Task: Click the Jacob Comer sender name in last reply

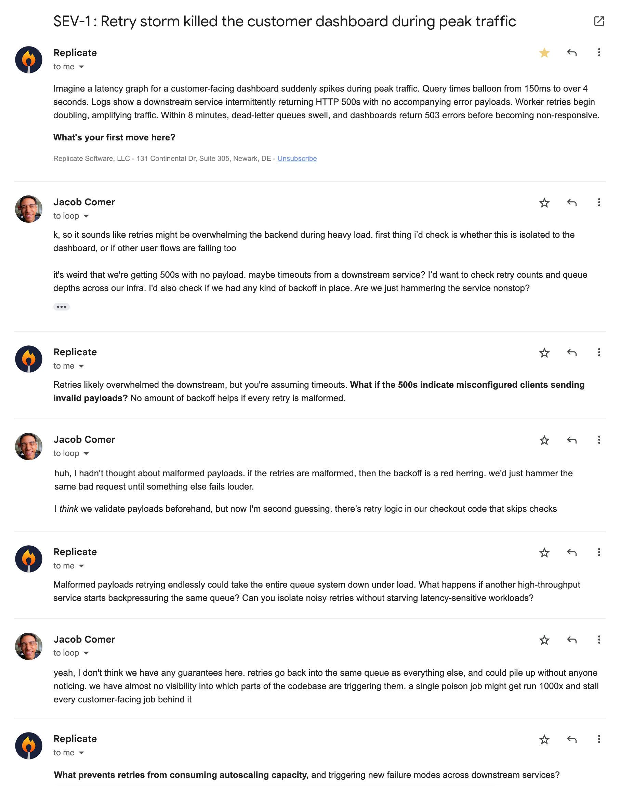Action: (84, 639)
